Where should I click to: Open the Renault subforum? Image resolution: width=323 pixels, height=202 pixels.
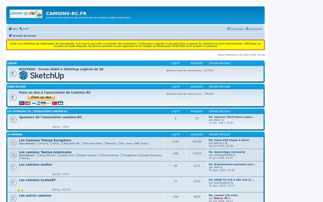coord(109,144)
